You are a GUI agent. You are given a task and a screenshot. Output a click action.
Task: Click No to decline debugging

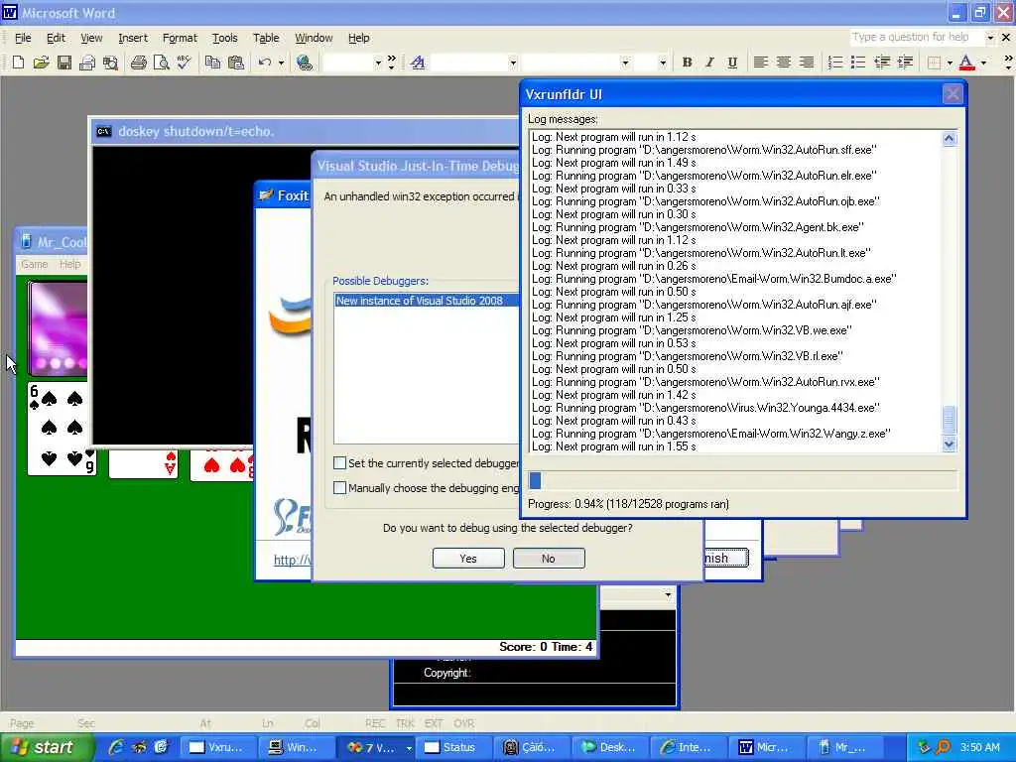[x=549, y=558]
